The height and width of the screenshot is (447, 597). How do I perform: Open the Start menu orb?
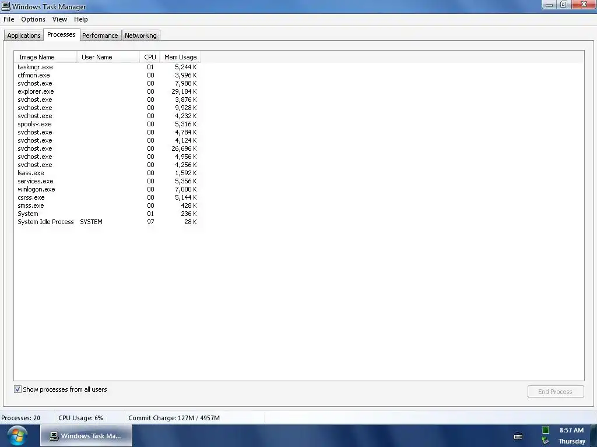pyautogui.click(x=17, y=435)
